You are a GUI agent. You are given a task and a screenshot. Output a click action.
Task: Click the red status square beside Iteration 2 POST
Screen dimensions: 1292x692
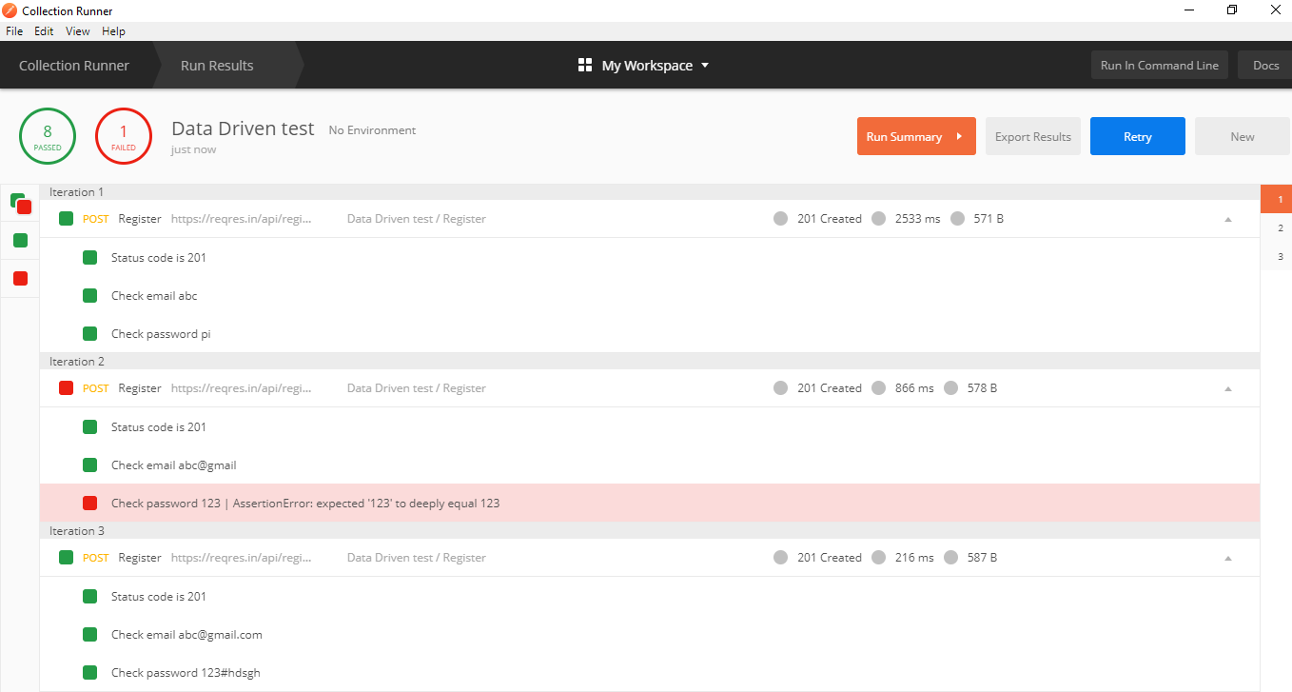pos(65,387)
